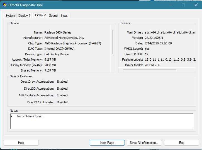Click DirectDraw Acceleration 'Enabled' value
The image size is (202, 150).
pos(62,82)
